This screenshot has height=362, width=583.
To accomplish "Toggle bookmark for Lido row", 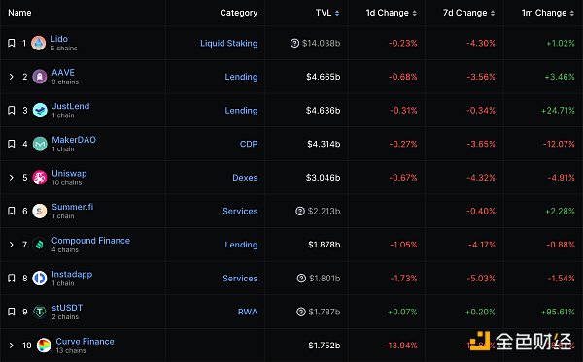I will point(12,43).
